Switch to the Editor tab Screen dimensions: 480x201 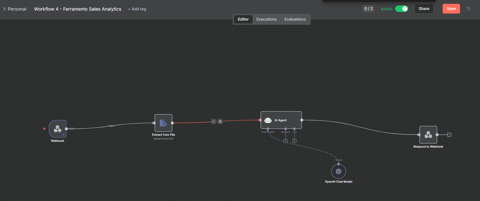tap(243, 19)
